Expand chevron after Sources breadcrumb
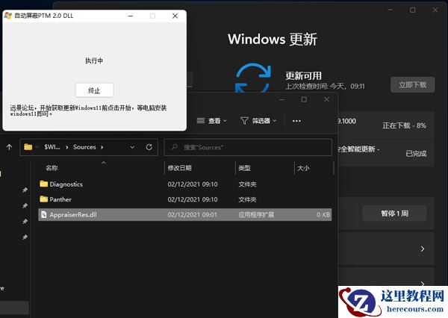Screen dimensions: 448x318 point(102,147)
